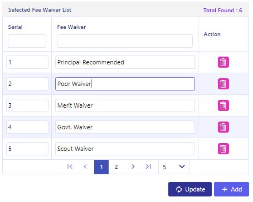The height and width of the screenshot is (202, 253).
Task: Go to previous page arrow
Action: click(x=85, y=166)
